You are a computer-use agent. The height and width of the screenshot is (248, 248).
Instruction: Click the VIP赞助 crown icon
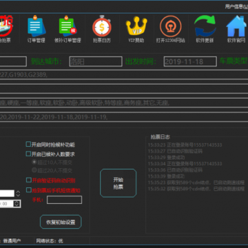(136, 29)
